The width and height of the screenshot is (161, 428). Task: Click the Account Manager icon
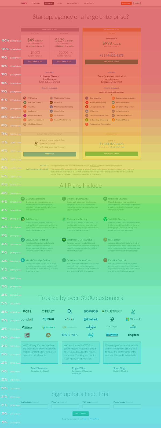click(x=113, y=120)
